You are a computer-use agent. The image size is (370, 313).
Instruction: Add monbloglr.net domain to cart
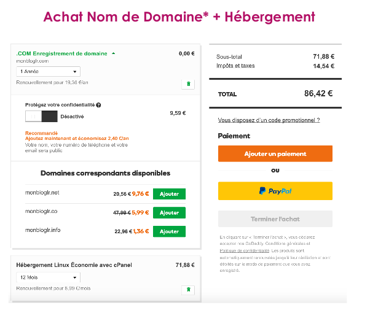click(169, 194)
